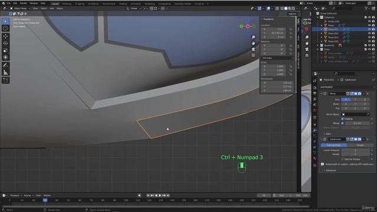Click the zoom magnifier icon in main viewport

point(253,37)
